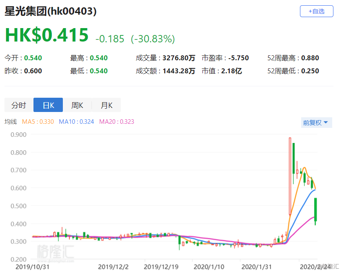Click the 均线 label beside the MA legend
342x272 pixels.
[11, 122]
